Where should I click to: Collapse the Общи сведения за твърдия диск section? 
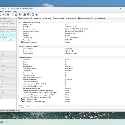click(20, 22)
